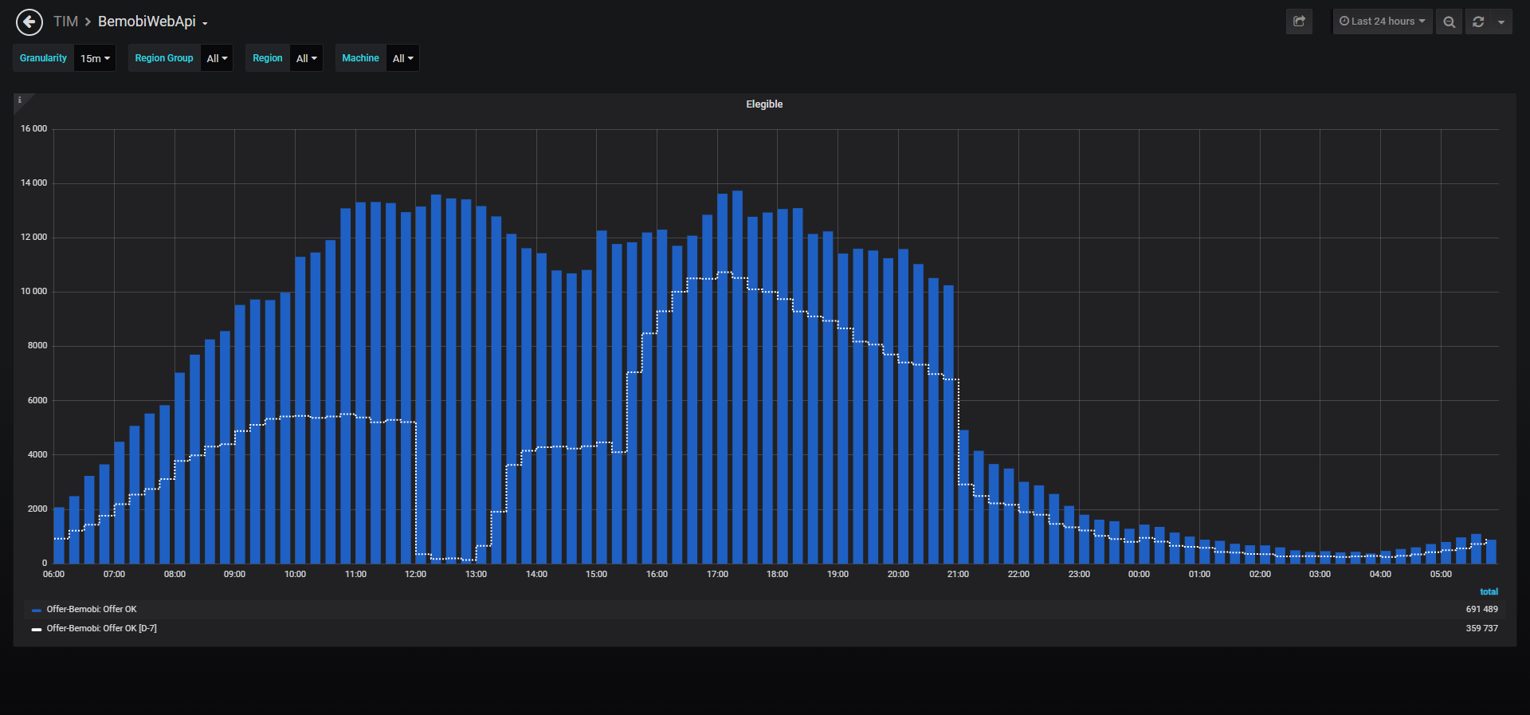Open the refresh interval dropdown caret
The image size is (1530, 715).
pyautogui.click(x=1501, y=22)
